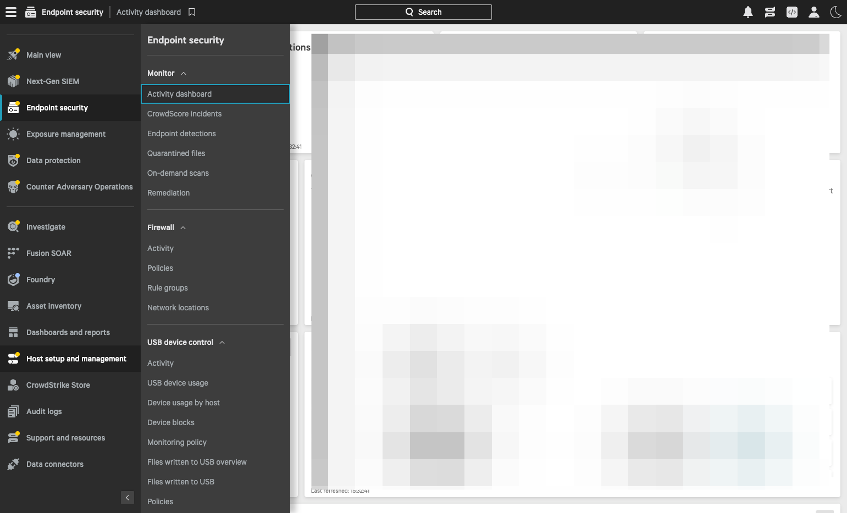847x513 pixels.
Task: Click the Data connectors plug icon
Action: [x=13, y=464]
